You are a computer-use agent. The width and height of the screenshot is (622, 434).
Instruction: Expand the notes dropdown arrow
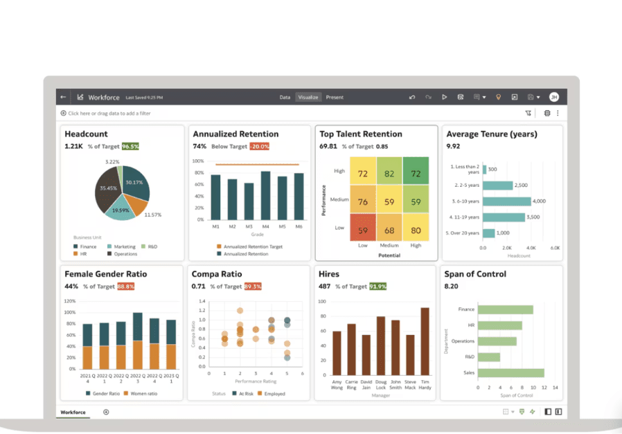click(484, 98)
